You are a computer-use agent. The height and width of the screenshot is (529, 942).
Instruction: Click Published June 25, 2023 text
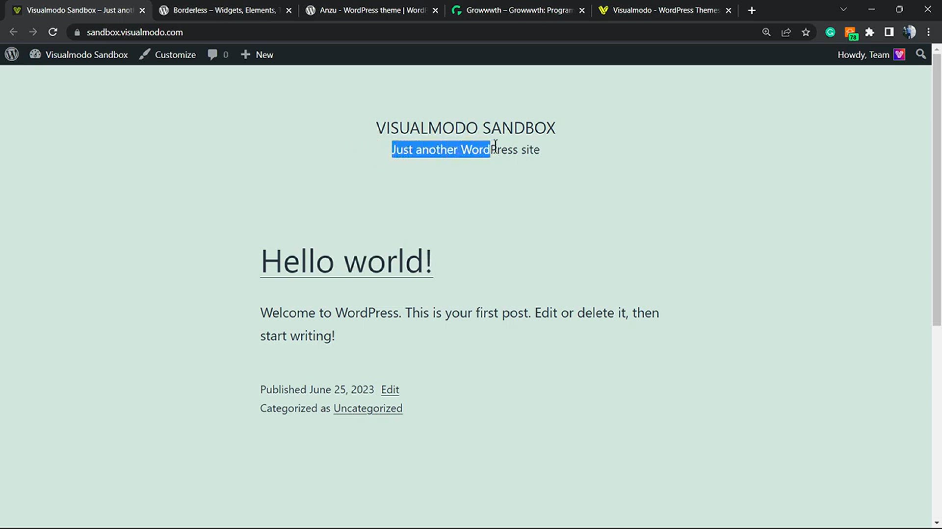pos(317,389)
